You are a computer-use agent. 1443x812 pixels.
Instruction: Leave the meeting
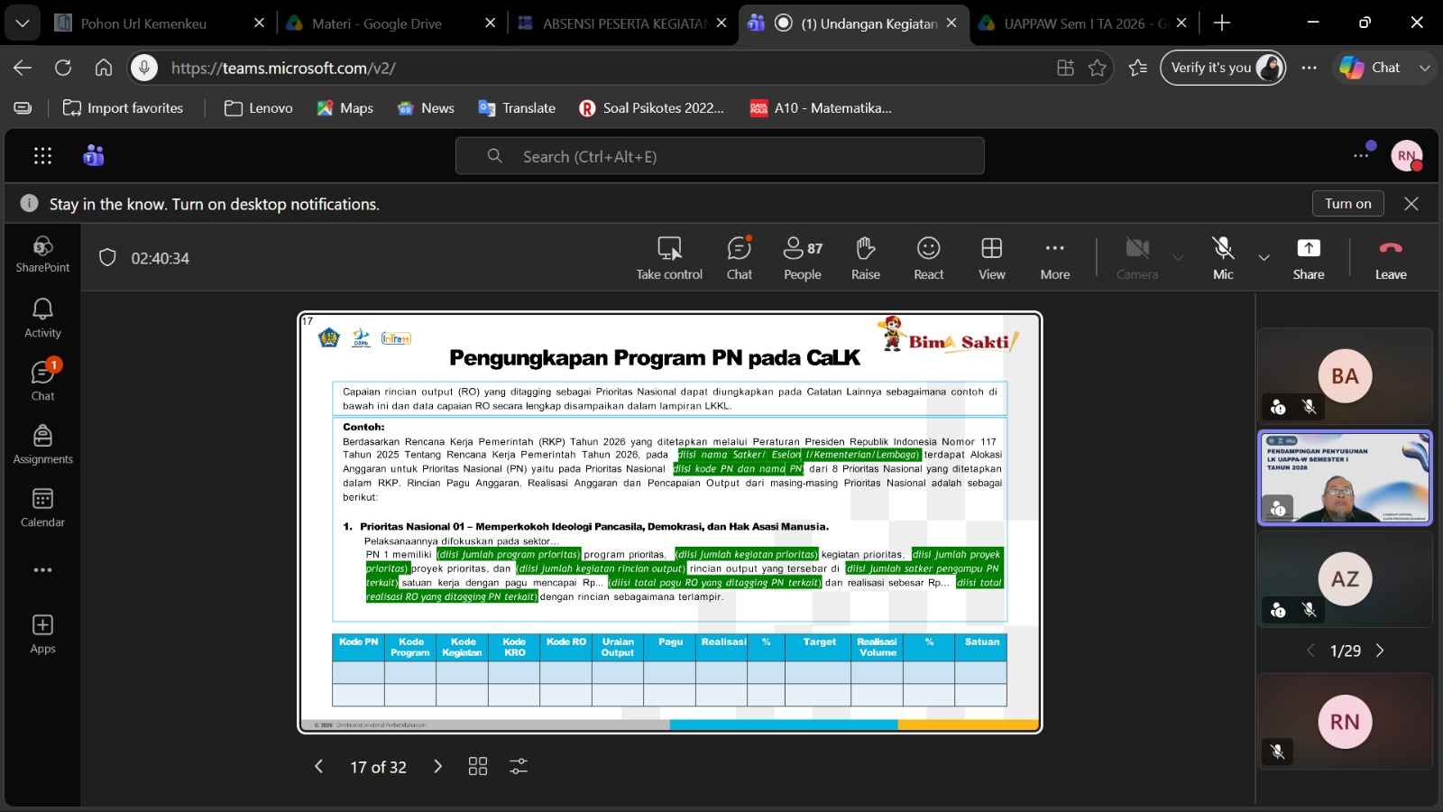[1391, 258]
